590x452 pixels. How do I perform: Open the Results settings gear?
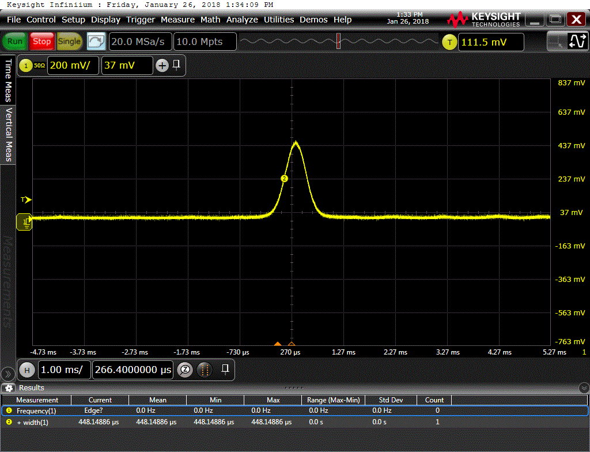point(9,388)
